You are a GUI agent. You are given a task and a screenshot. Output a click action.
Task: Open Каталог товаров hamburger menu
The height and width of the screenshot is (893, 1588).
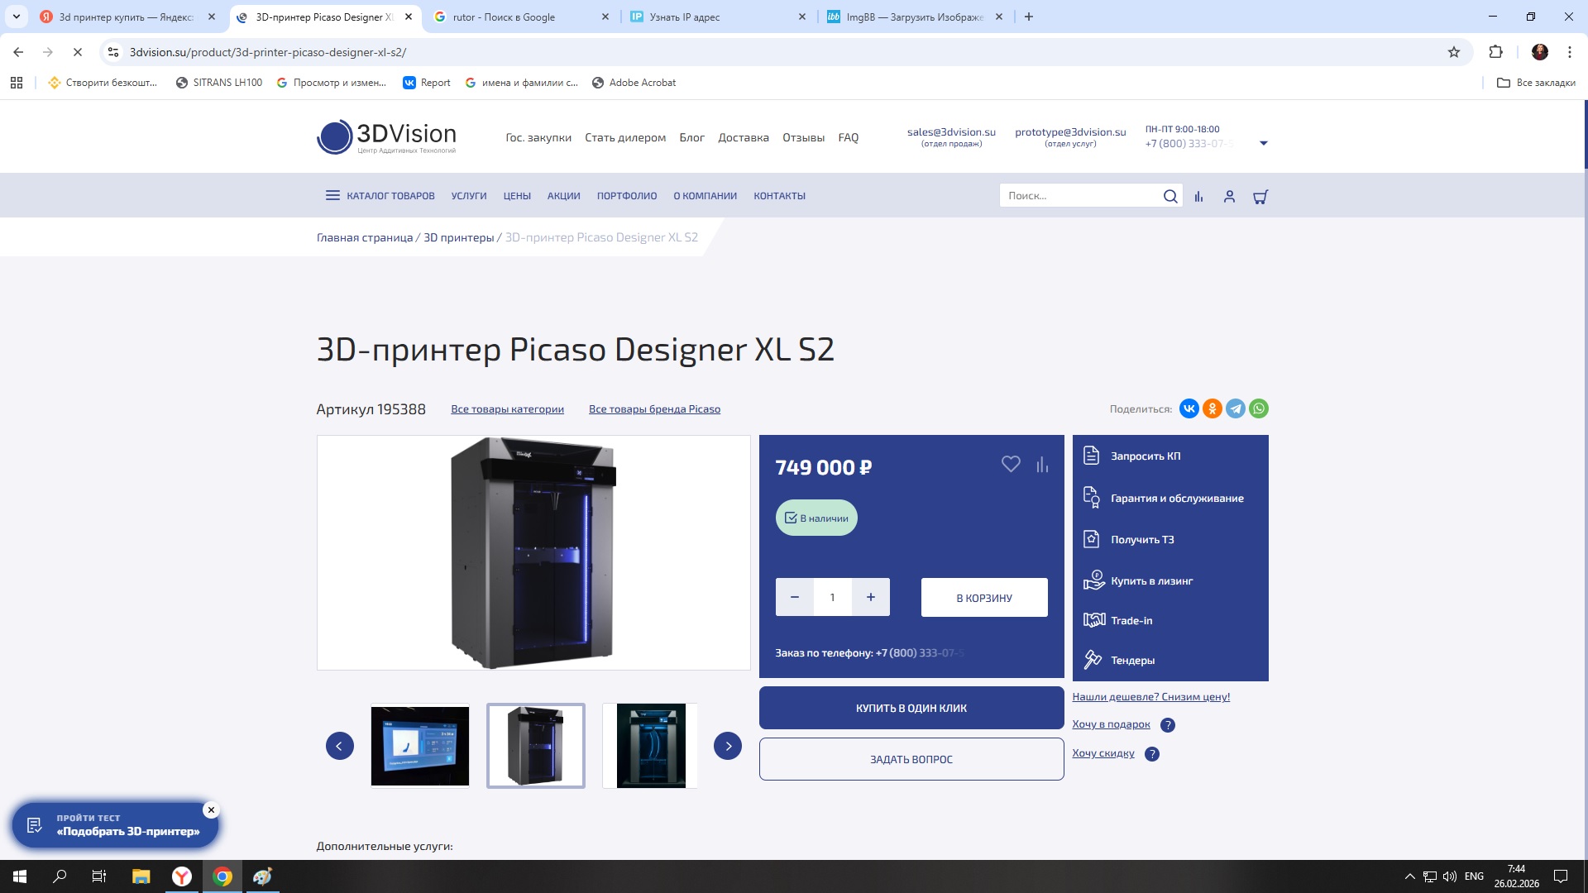332,196
